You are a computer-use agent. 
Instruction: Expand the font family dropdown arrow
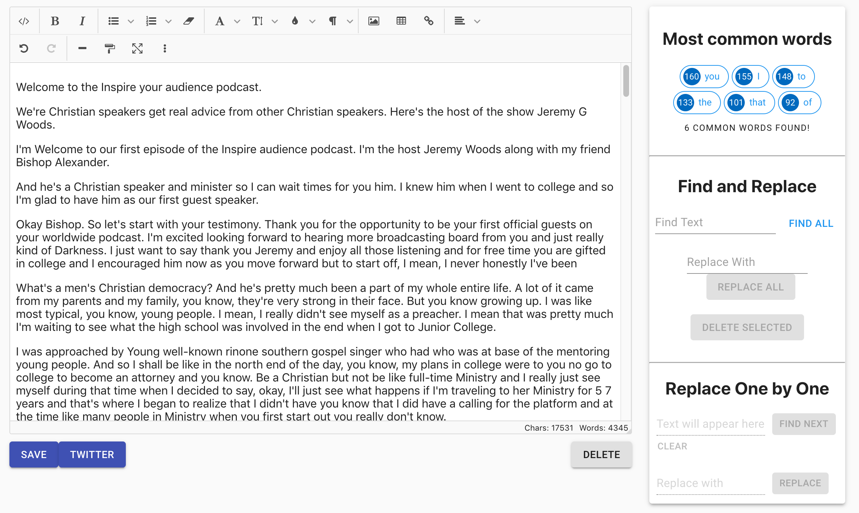pos(237,21)
